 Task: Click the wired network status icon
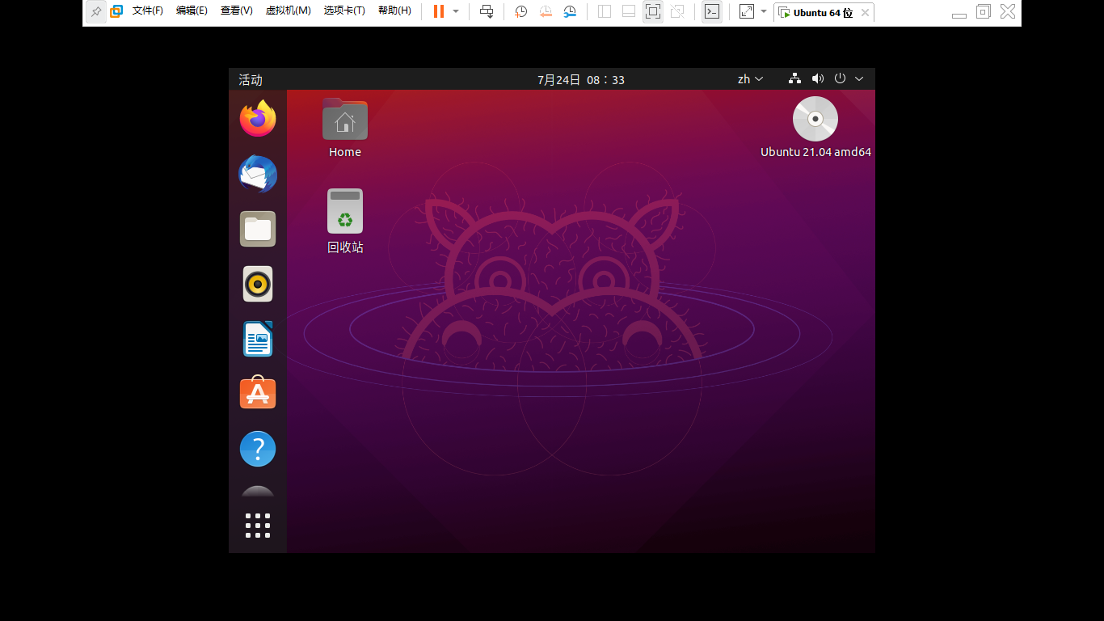tap(795, 78)
